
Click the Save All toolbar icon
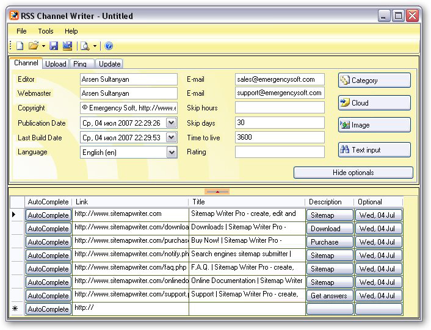pyautogui.click(x=67, y=46)
